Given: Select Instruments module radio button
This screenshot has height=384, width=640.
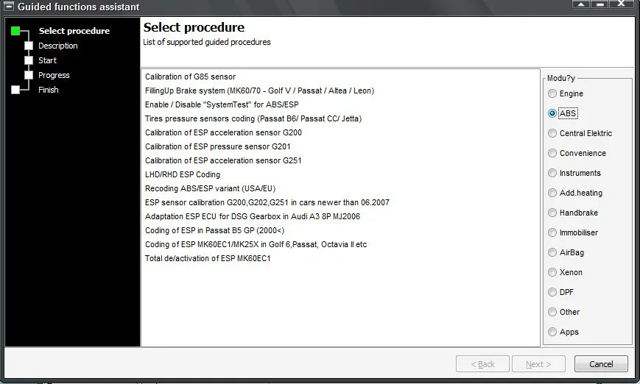Looking at the screenshot, I should 552,173.
